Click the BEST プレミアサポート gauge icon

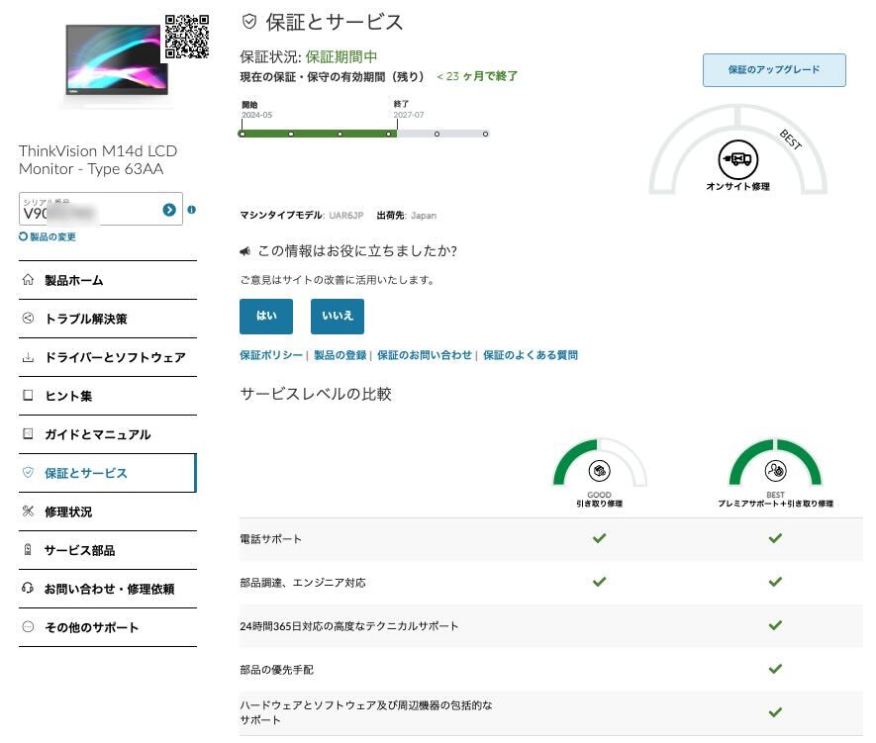[x=775, y=471]
